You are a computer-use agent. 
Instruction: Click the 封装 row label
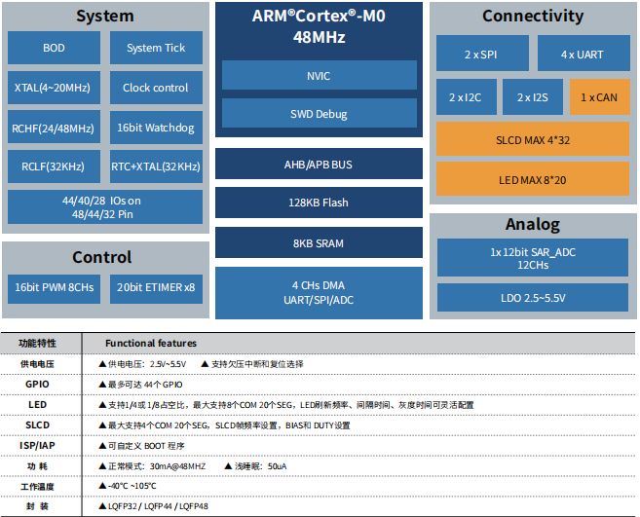(37, 506)
